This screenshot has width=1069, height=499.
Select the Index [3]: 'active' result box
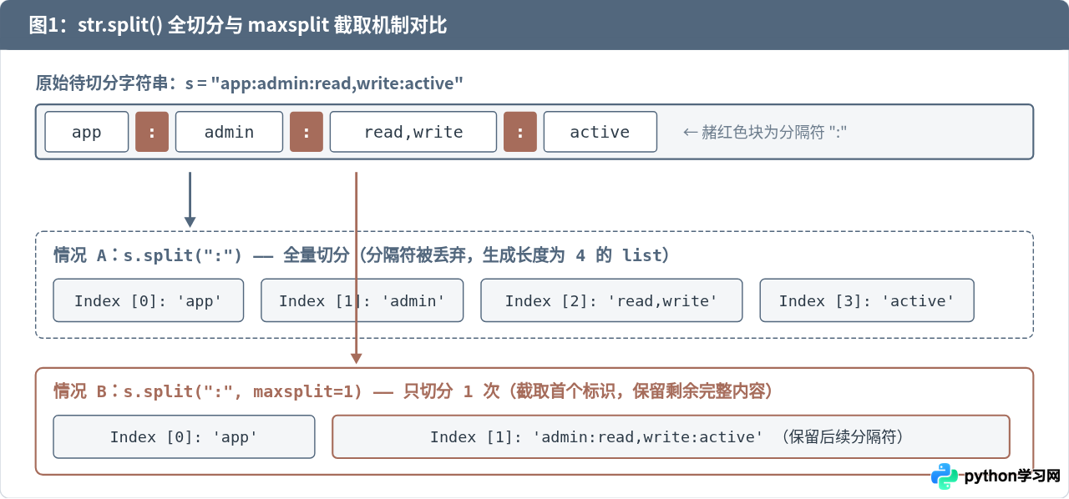pos(867,300)
